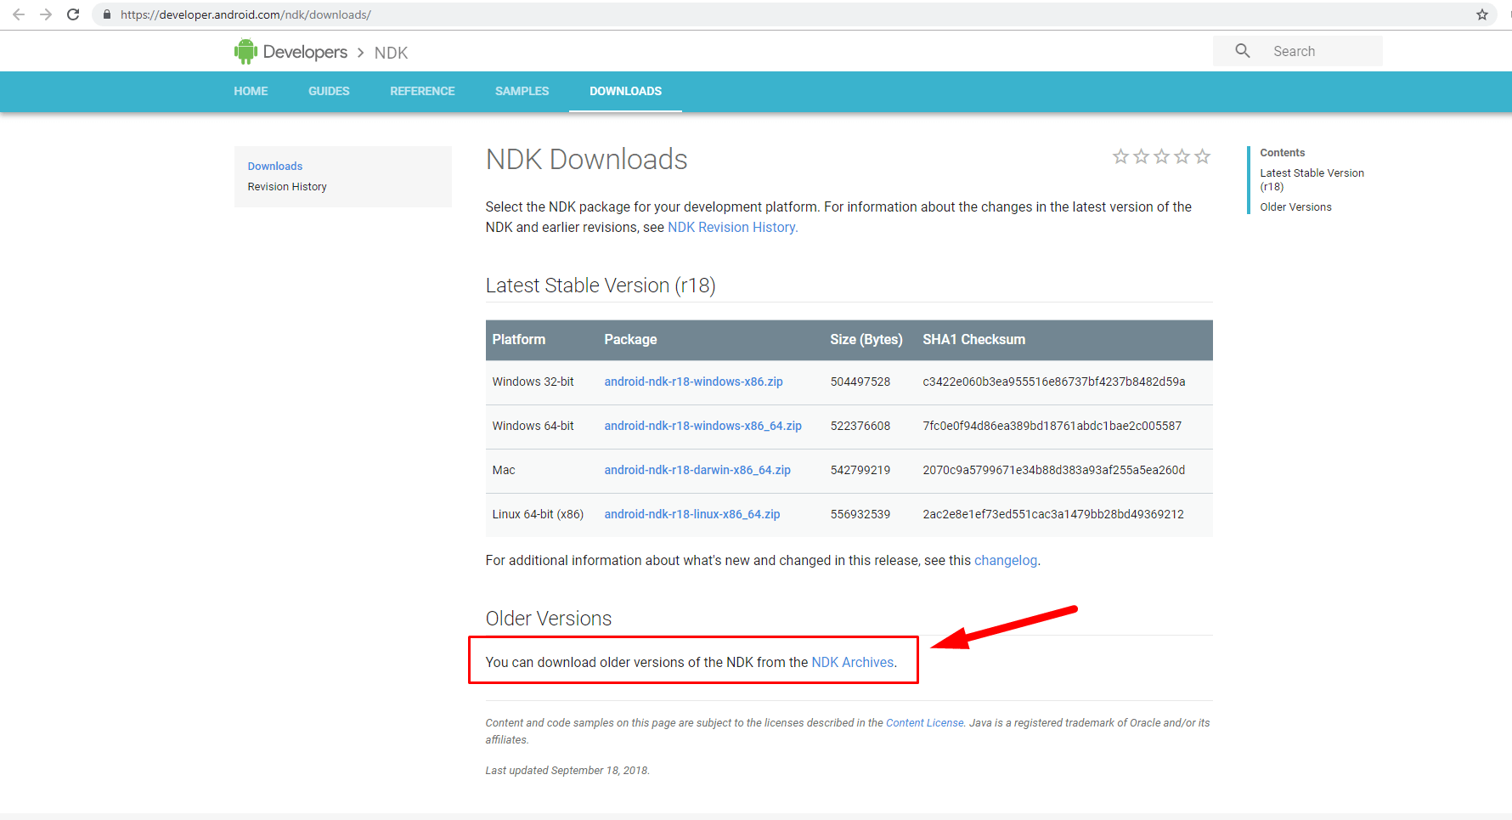Image resolution: width=1512 pixels, height=820 pixels.
Task: Click the Older Versions section heading
Action: (x=548, y=619)
